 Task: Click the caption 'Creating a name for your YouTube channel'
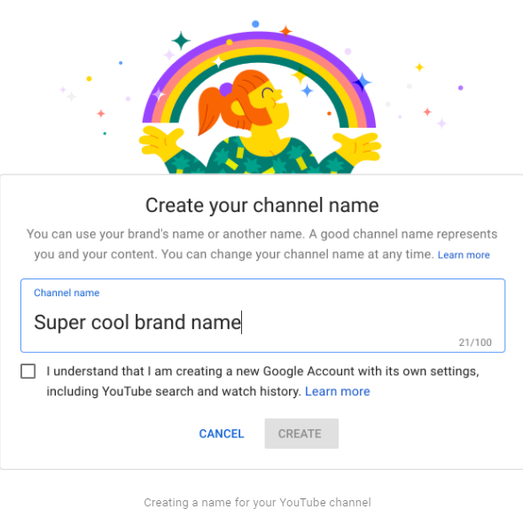(257, 502)
